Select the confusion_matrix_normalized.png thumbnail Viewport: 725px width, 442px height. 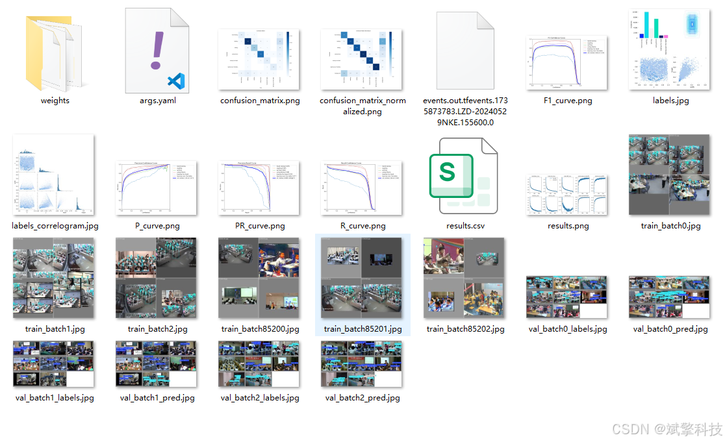pos(363,60)
